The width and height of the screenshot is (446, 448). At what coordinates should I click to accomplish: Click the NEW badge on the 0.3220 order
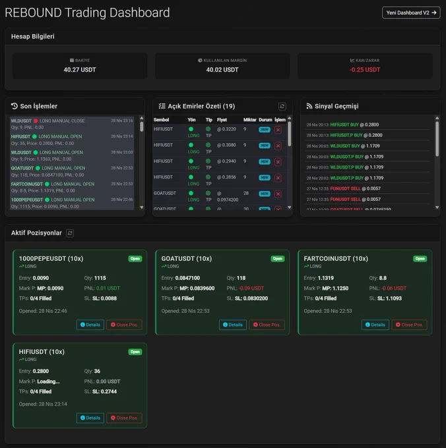(265, 129)
